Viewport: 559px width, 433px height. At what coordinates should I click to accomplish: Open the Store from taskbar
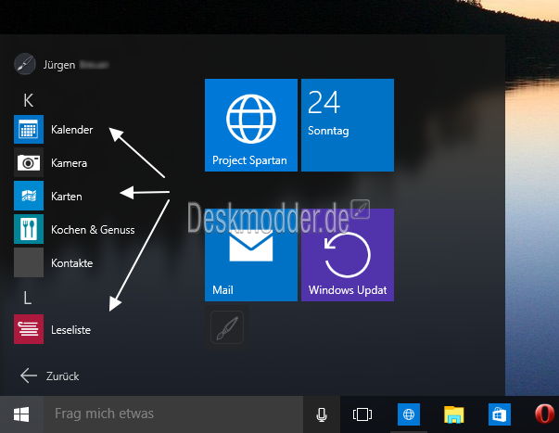(x=500, y=414)
